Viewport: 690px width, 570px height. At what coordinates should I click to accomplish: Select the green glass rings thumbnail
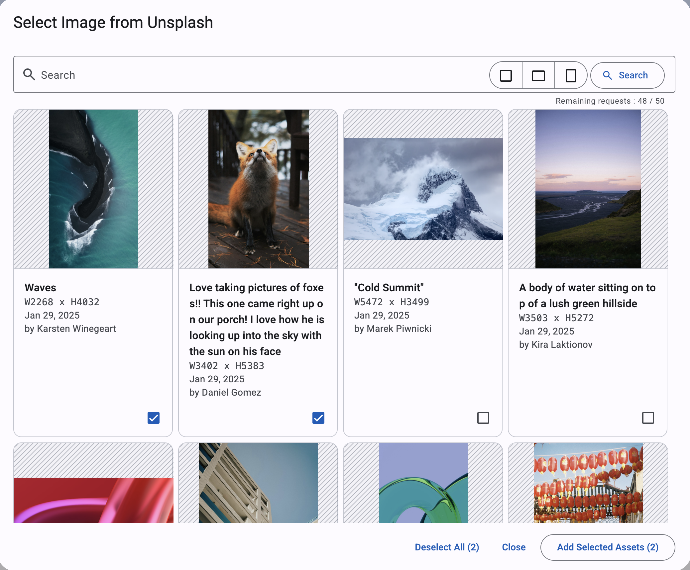coord(423,483)
